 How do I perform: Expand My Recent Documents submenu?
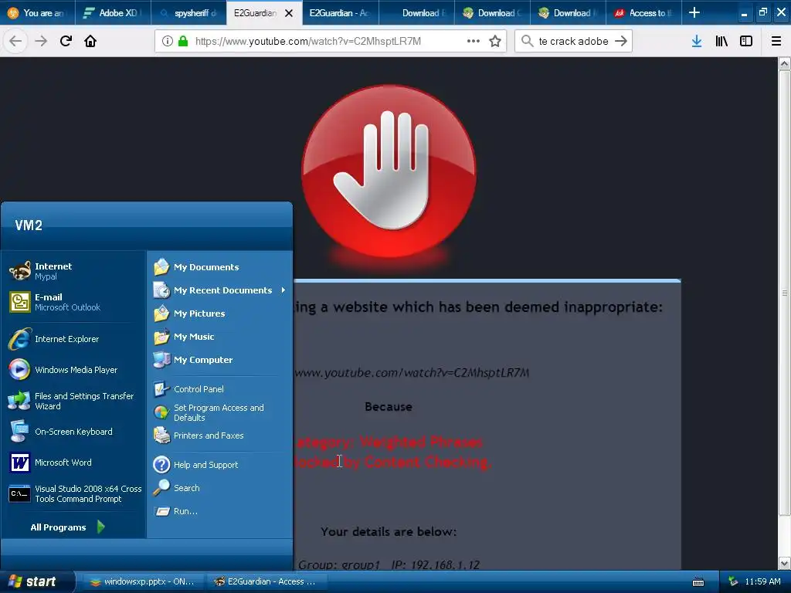[x=220, y=290]
